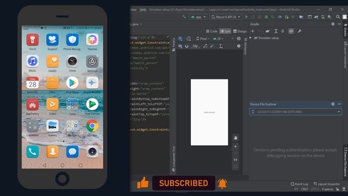This screenshot has height=196, width=348.
Task: Switch to Code view tab
Action: 212,32
